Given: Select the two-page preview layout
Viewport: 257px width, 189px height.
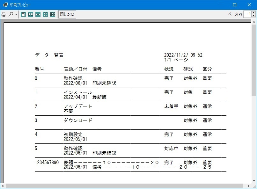Looking at the screenshot, I should tap(31, 14).
